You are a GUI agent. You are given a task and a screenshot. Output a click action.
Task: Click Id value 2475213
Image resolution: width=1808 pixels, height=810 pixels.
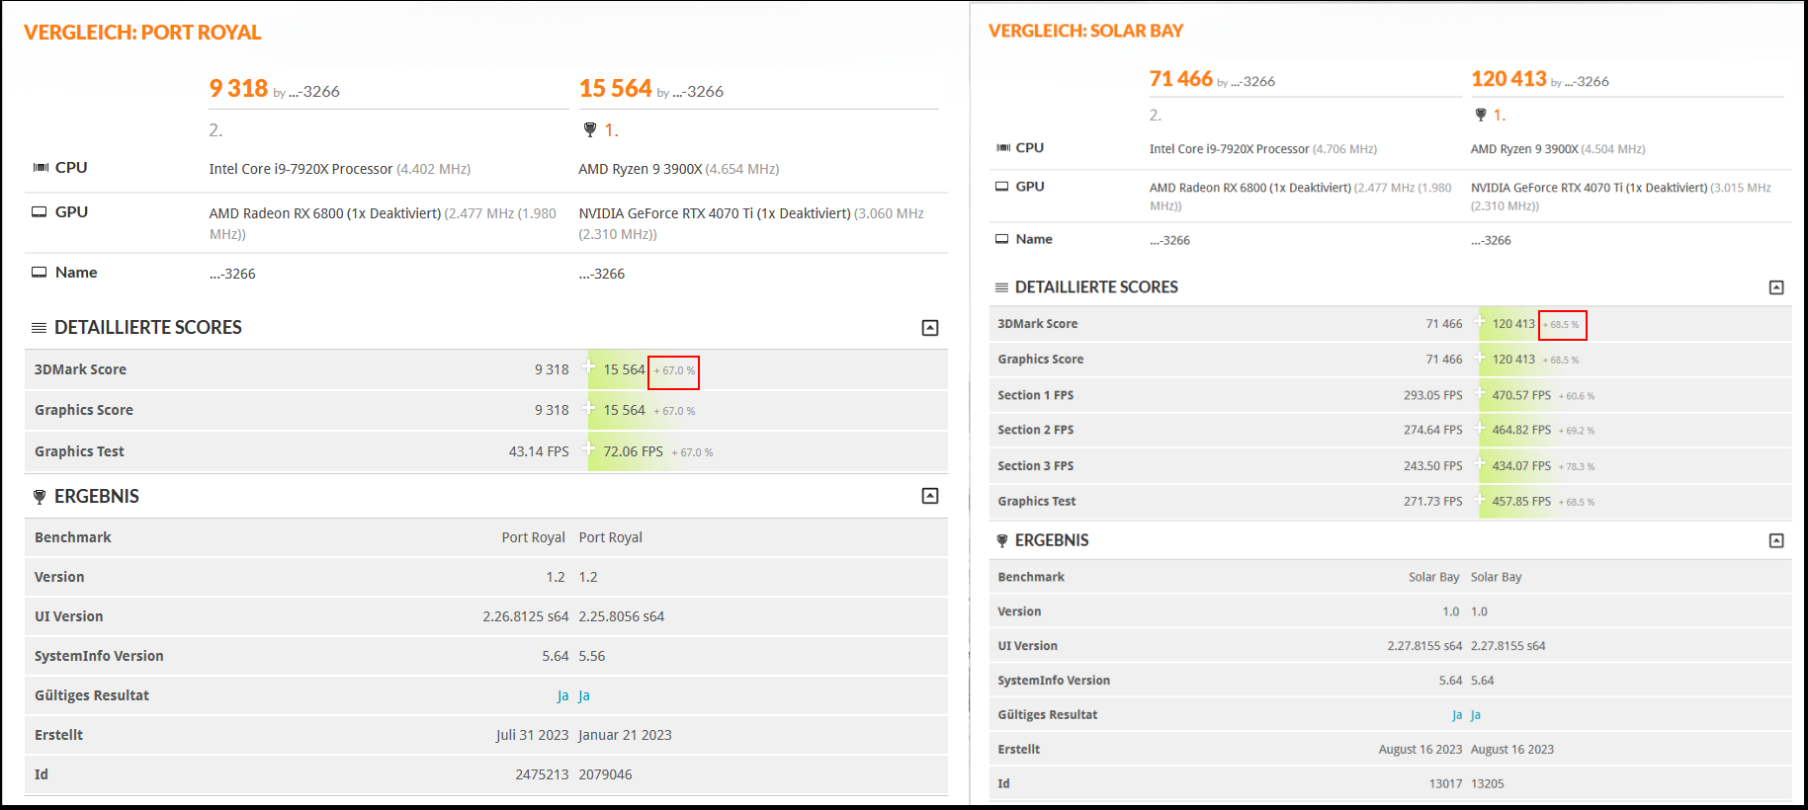pyautogui.click(x=542, y=774)
